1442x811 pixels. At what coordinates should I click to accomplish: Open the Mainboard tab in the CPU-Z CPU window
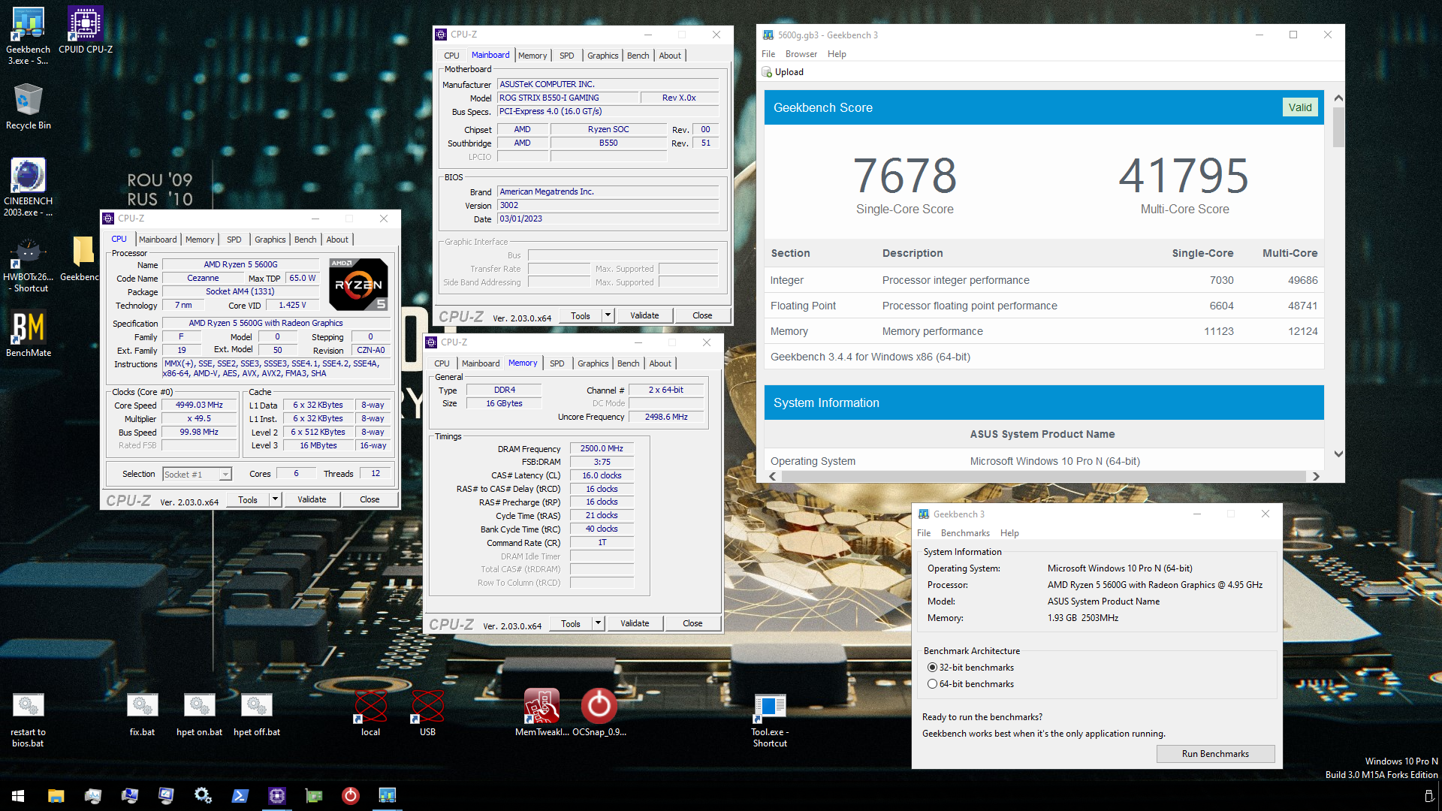158,240
